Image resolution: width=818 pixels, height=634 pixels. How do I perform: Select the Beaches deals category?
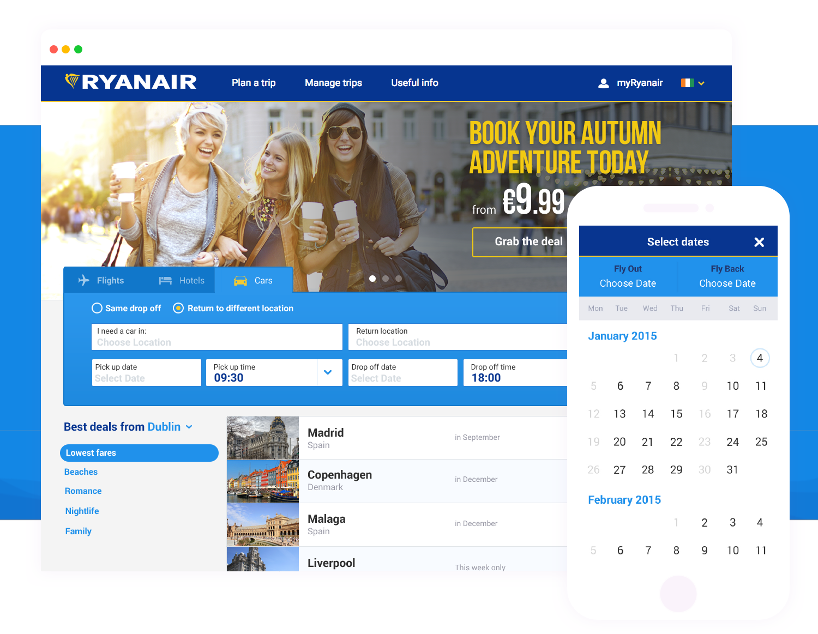click(x=81, y=472)
